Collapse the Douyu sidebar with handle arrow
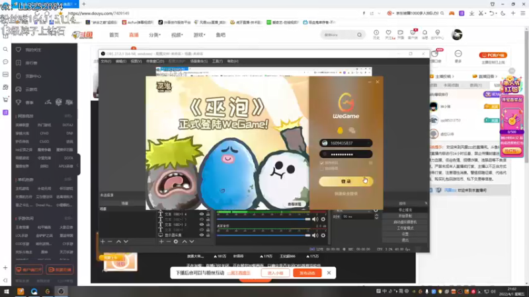The image size is (529, 297). click(78, 164)
